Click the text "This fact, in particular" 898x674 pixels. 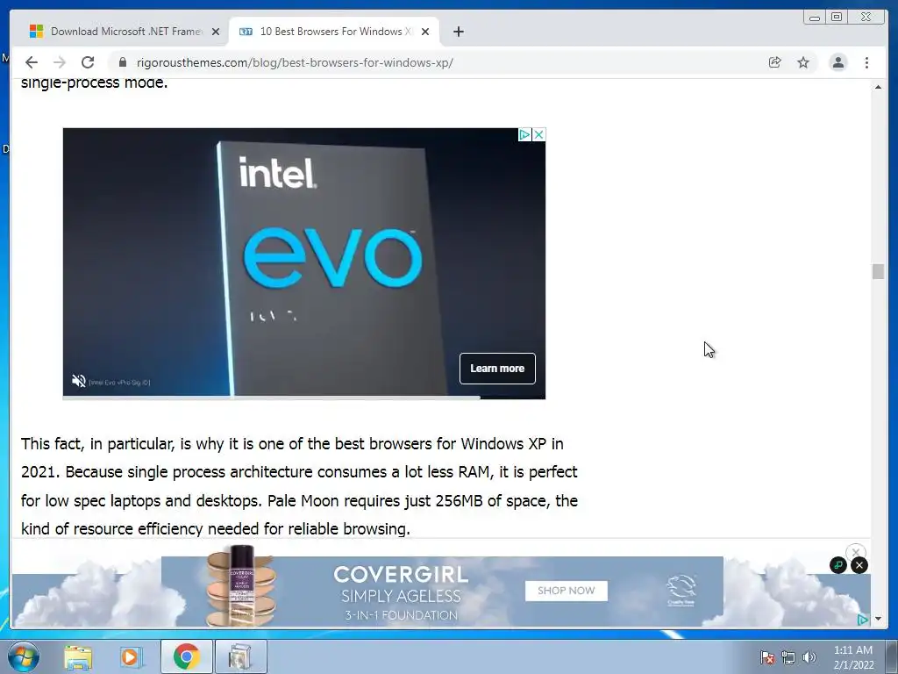pyautogui.click(x=97, y=443)
